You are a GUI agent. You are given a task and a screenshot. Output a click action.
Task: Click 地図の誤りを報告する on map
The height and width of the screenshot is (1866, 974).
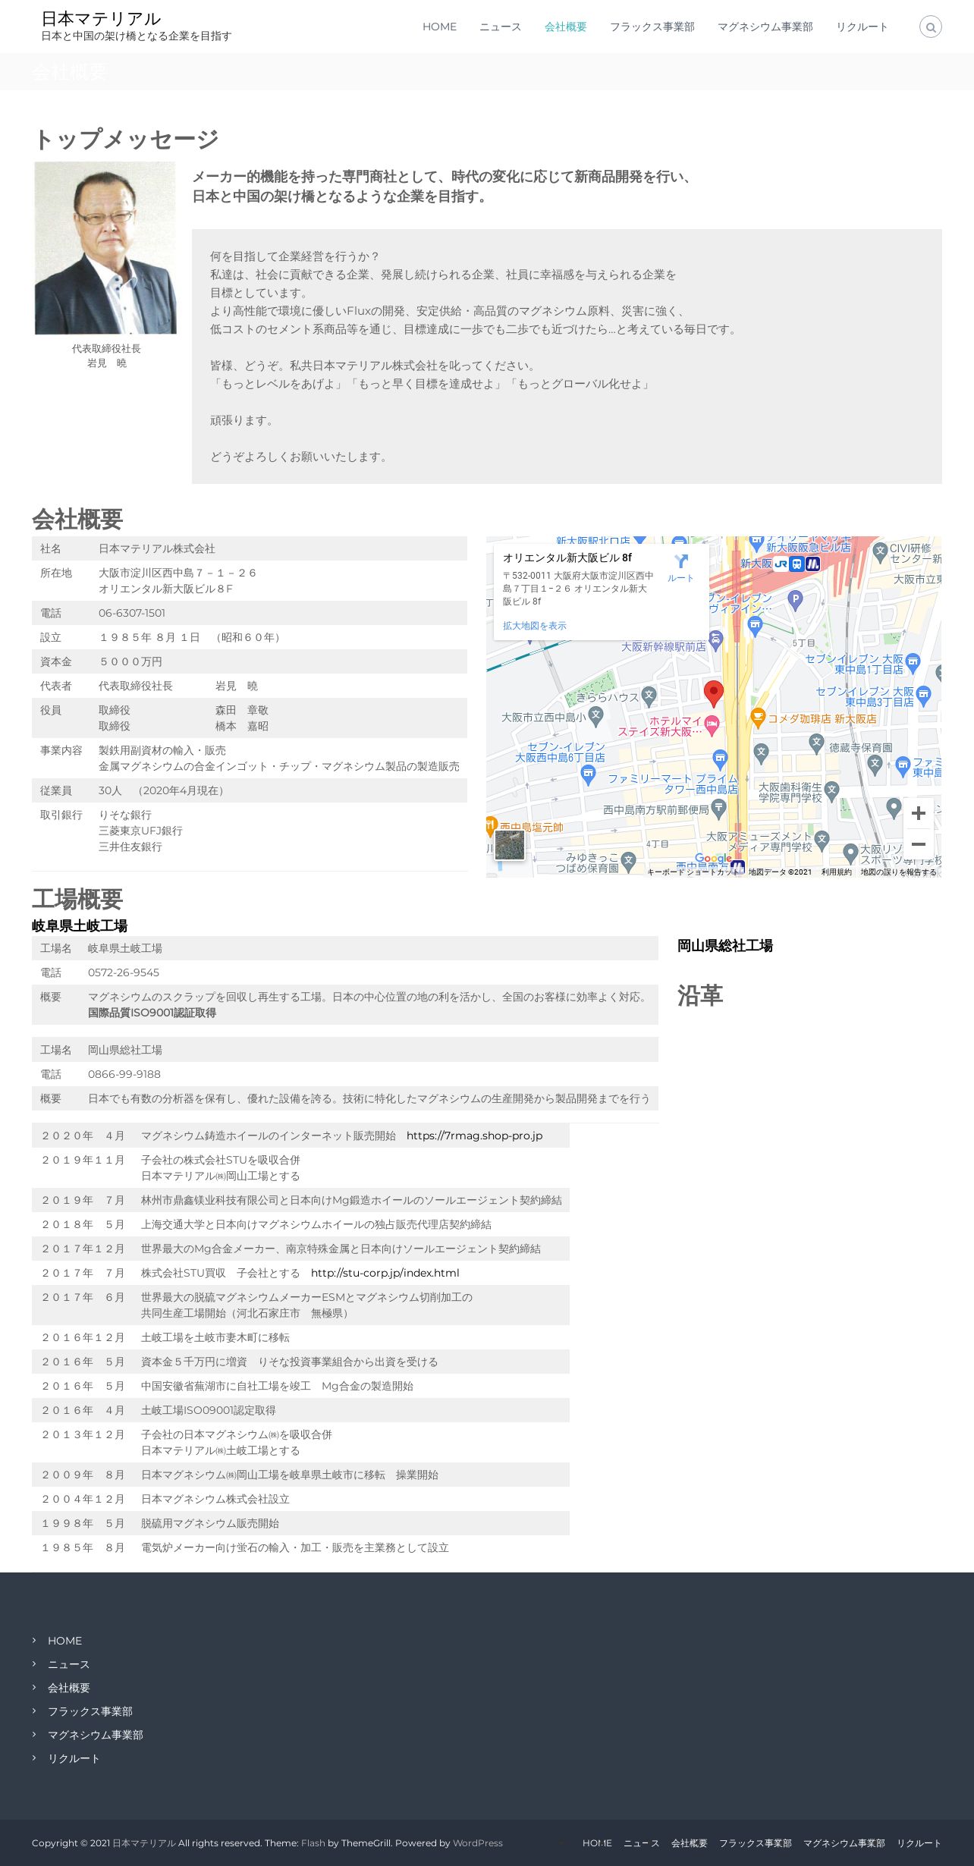click(898, 872)
